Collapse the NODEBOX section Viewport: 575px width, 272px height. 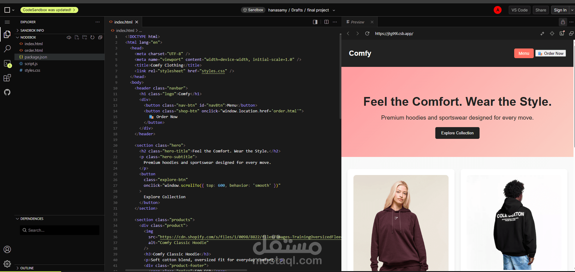(17, 37)
